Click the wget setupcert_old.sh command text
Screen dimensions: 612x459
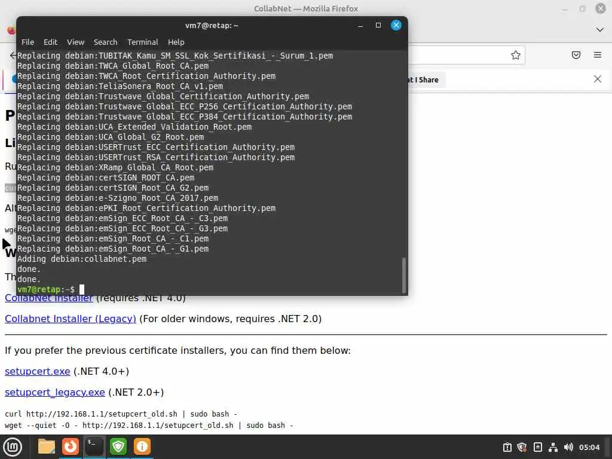click(x=149, y=426)
